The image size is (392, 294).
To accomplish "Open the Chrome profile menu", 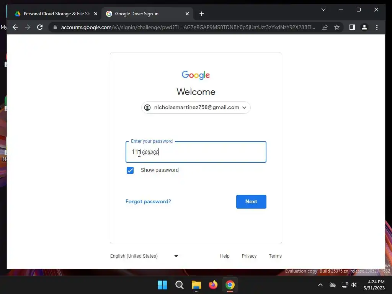I will pyautogui.click(x=364, y=27).
